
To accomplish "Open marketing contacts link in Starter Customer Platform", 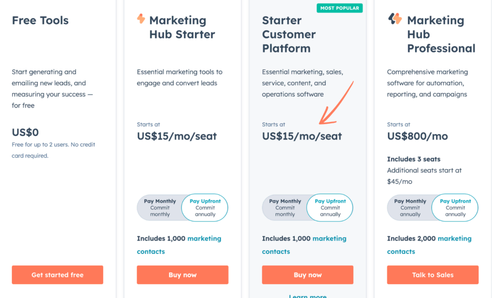I will click(329, 238).
